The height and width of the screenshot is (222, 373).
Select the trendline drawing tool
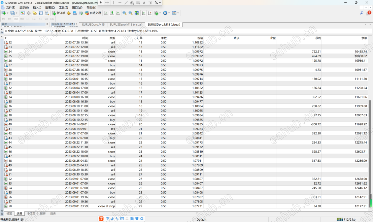126,3
